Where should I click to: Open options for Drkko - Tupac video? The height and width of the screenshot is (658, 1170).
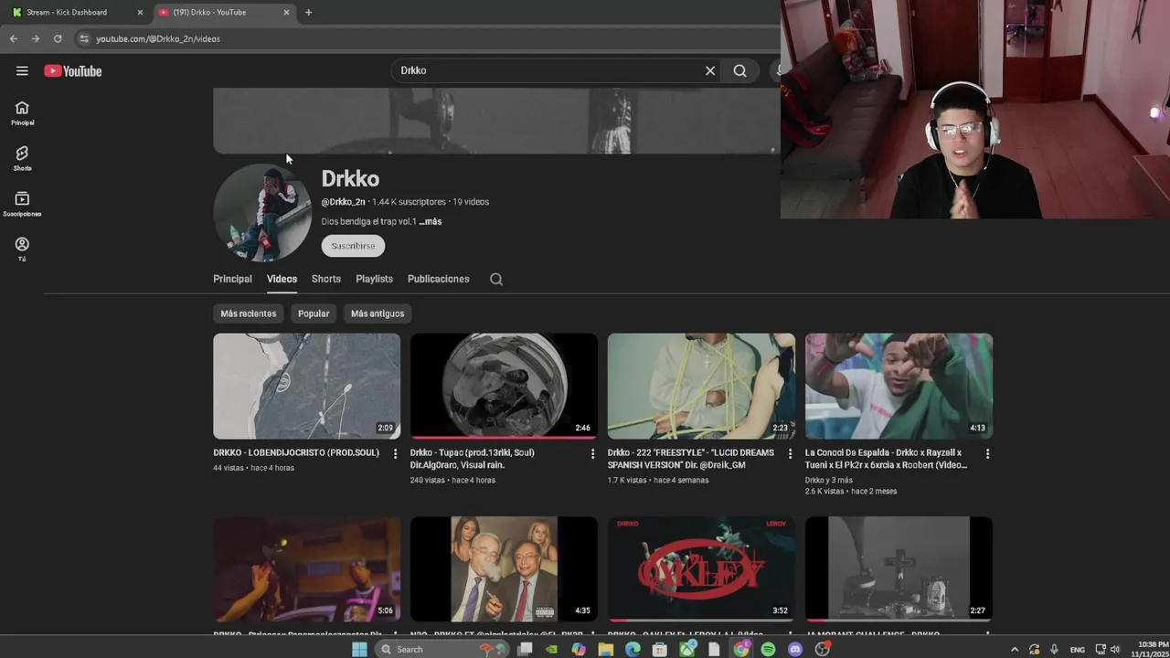tap(592, 453)
